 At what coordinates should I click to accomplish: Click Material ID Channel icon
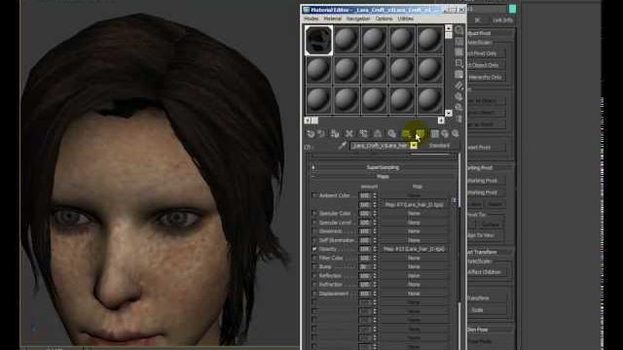pyautogui.click(x=406, y=134)
